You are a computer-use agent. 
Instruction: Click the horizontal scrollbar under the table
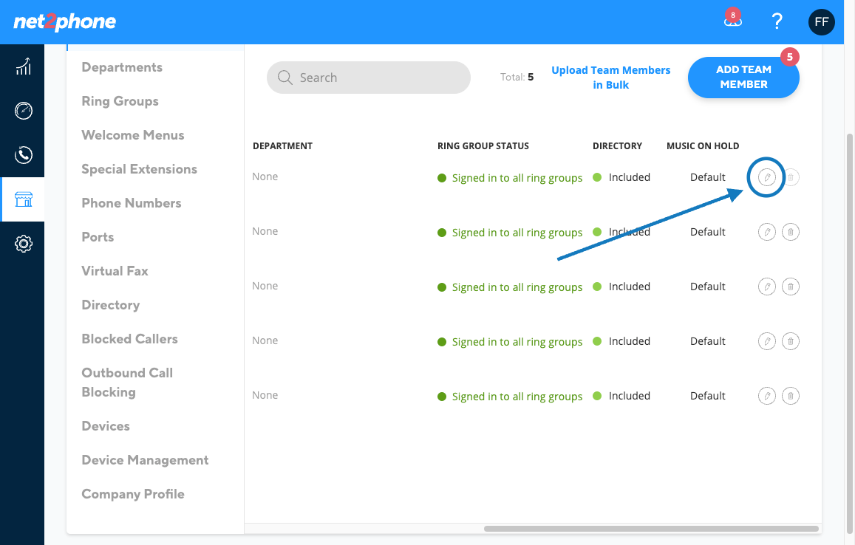[651, 529]
